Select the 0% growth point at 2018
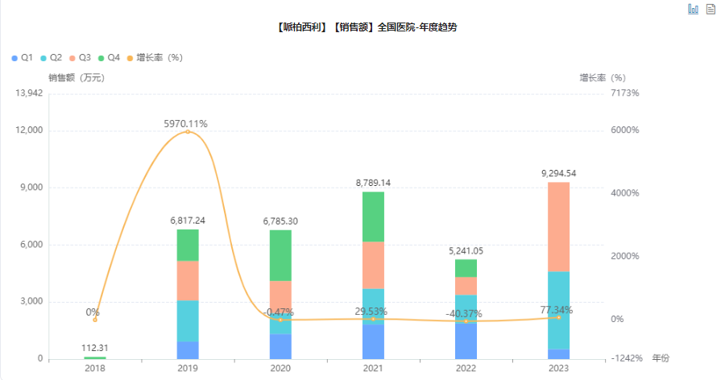The width and height of the screenshot is (725, 380). point(95,320)
